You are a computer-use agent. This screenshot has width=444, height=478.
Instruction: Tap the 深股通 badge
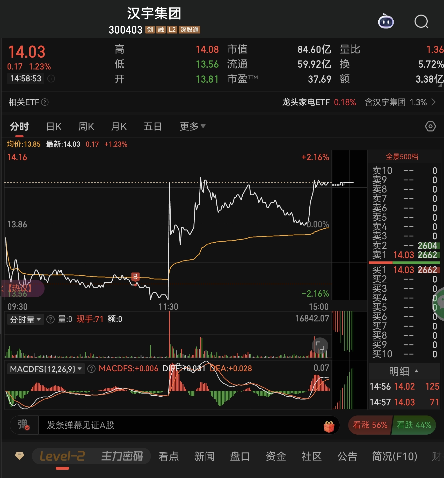[189, 30]
